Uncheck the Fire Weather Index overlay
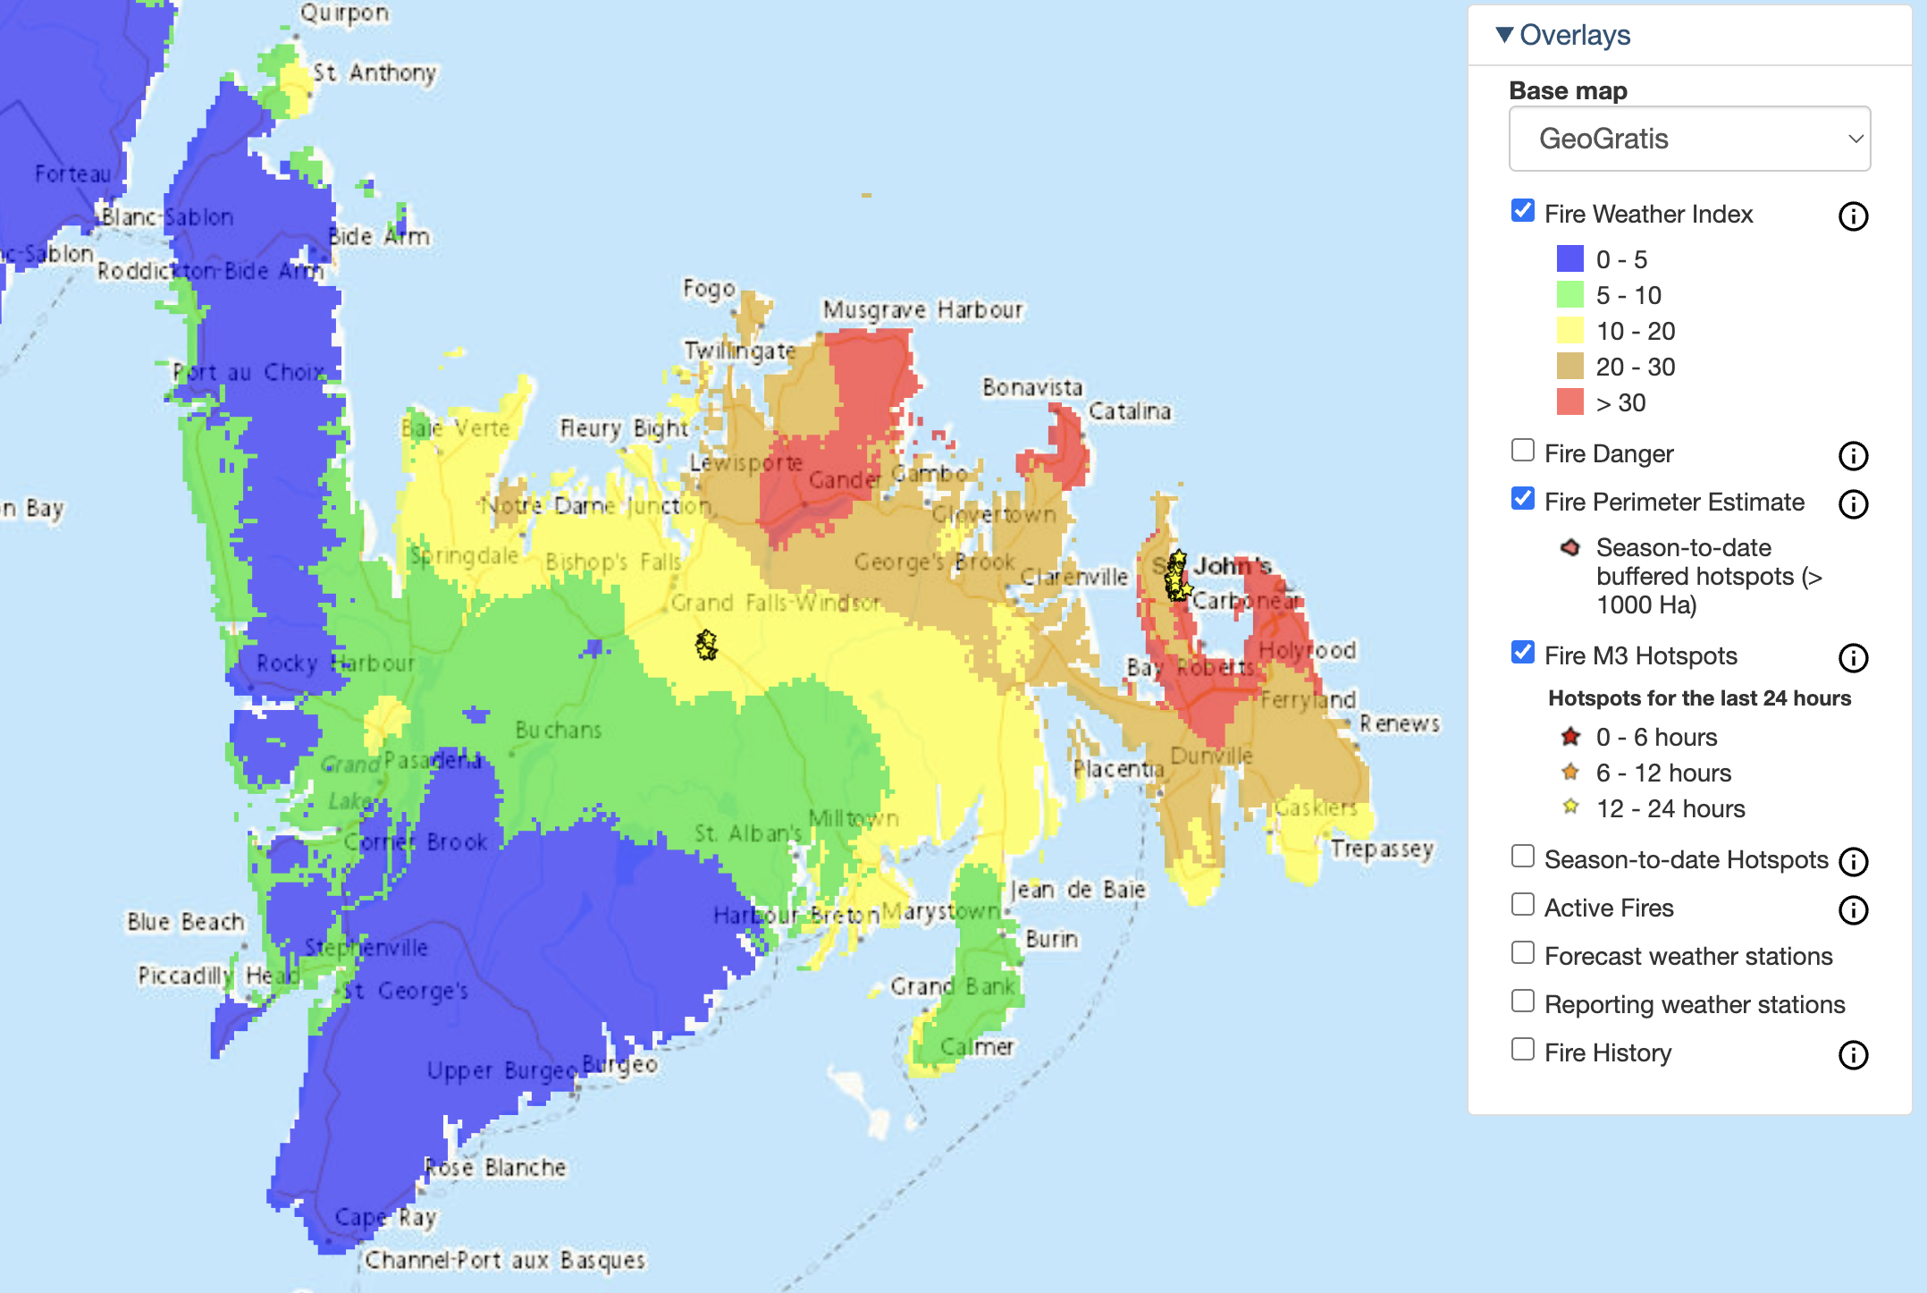This screenshot has height=1293, width=1927. click(x=1523, y=211)
